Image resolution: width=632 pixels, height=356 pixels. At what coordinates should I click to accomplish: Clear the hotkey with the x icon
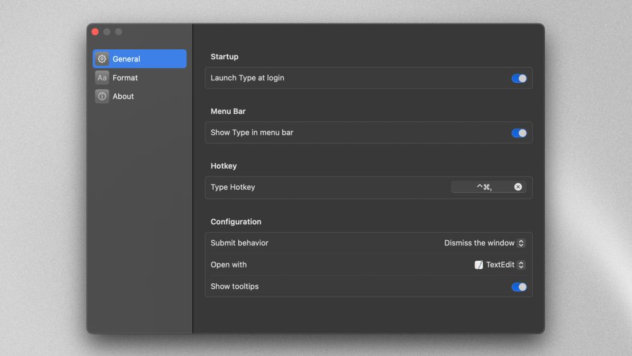pos(518,187)
